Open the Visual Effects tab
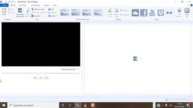 pyautogui.click(x=35, y=5)
